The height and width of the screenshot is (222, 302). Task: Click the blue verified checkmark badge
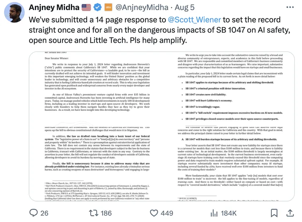[x=98, y=8]
